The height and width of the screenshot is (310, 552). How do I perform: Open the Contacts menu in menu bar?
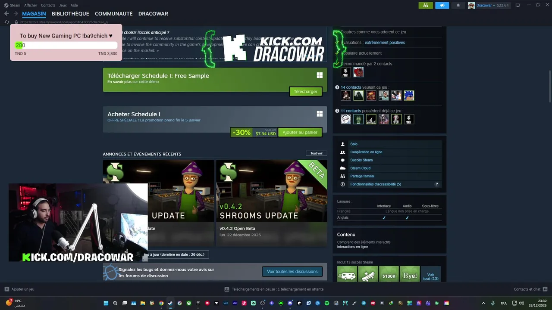[48, 5]
